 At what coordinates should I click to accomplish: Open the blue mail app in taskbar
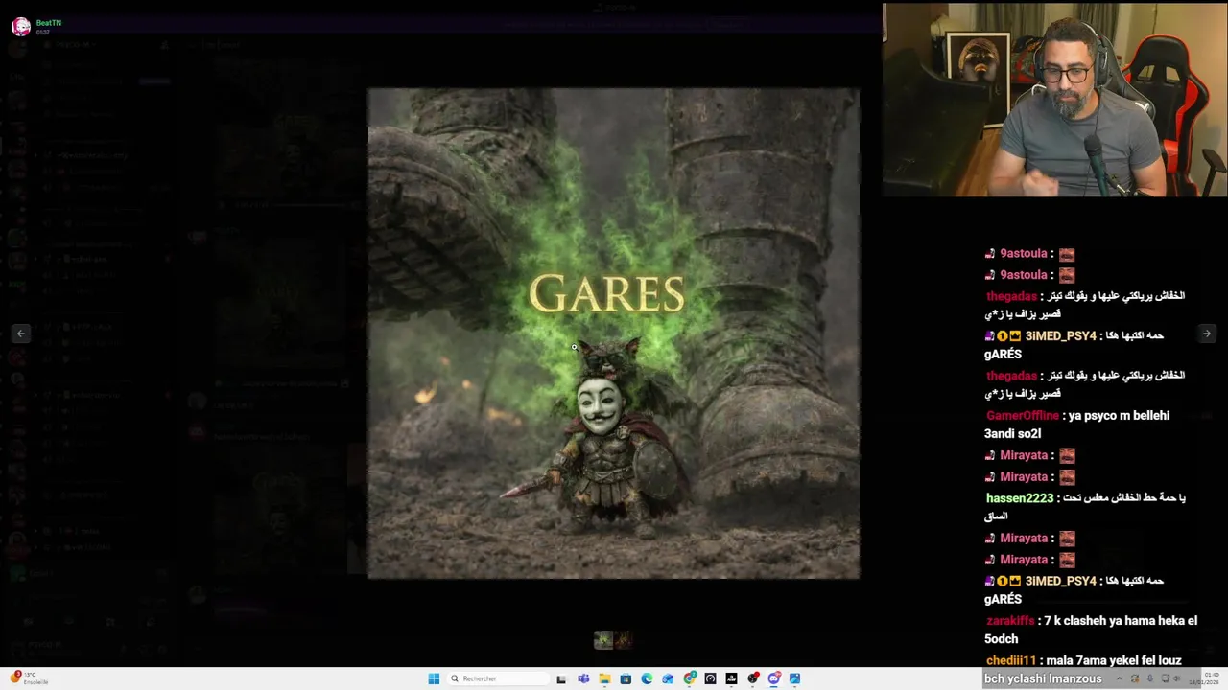[x=668, y=678]
